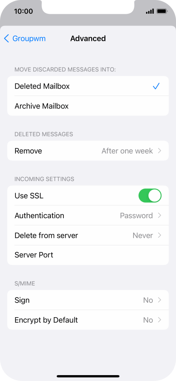
Task: Tap the Never value for server deletion
Action: (143, 235)
